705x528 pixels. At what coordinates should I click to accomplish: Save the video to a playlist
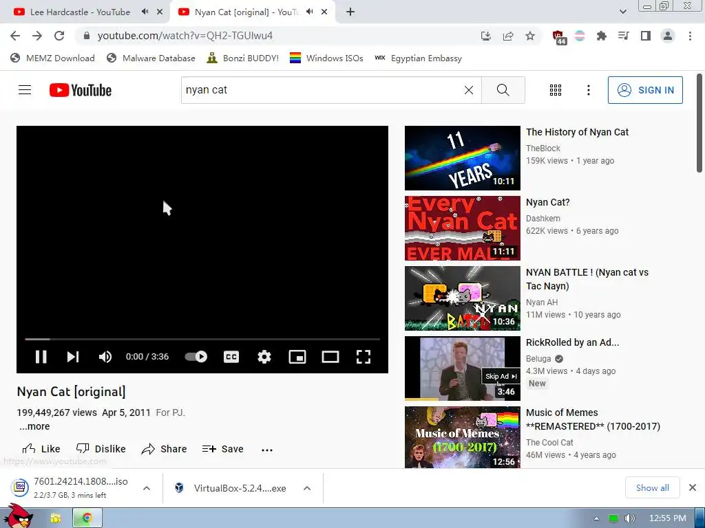point(222,449)
